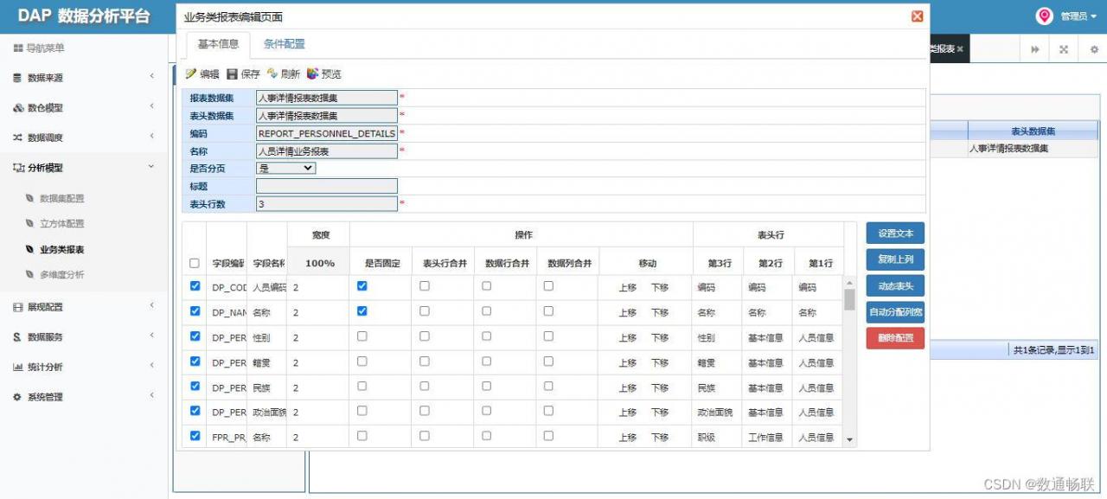Toggle the select-all checkbox in table header
The height and width of the screenshot is (499, 1107).
195,264
